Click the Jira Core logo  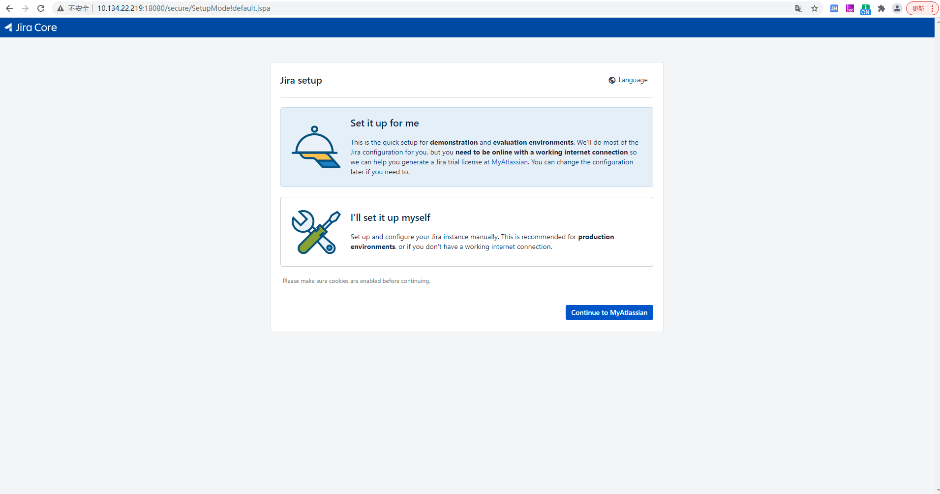[30, 28]
